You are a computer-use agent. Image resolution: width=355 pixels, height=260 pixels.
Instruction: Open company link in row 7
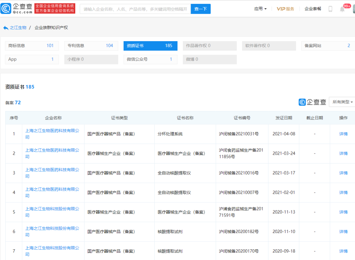tap(52, 251)
